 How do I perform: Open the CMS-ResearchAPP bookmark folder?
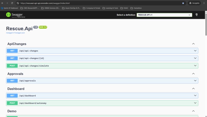pos(30,8)
